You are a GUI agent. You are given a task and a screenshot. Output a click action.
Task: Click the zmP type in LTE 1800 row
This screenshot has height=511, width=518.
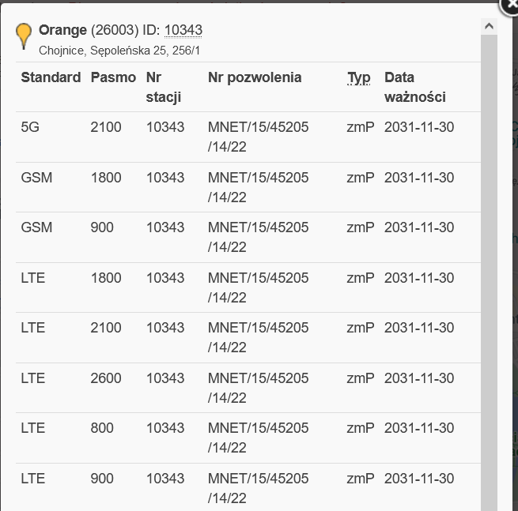click(x=360, y=278)
